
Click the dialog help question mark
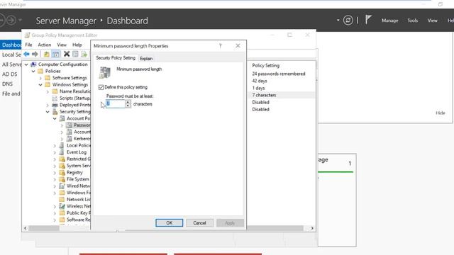221,45
